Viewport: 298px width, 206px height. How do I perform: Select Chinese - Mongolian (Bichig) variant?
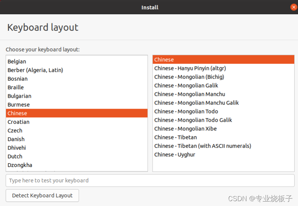pyautogui.click(x=224, y=77)
